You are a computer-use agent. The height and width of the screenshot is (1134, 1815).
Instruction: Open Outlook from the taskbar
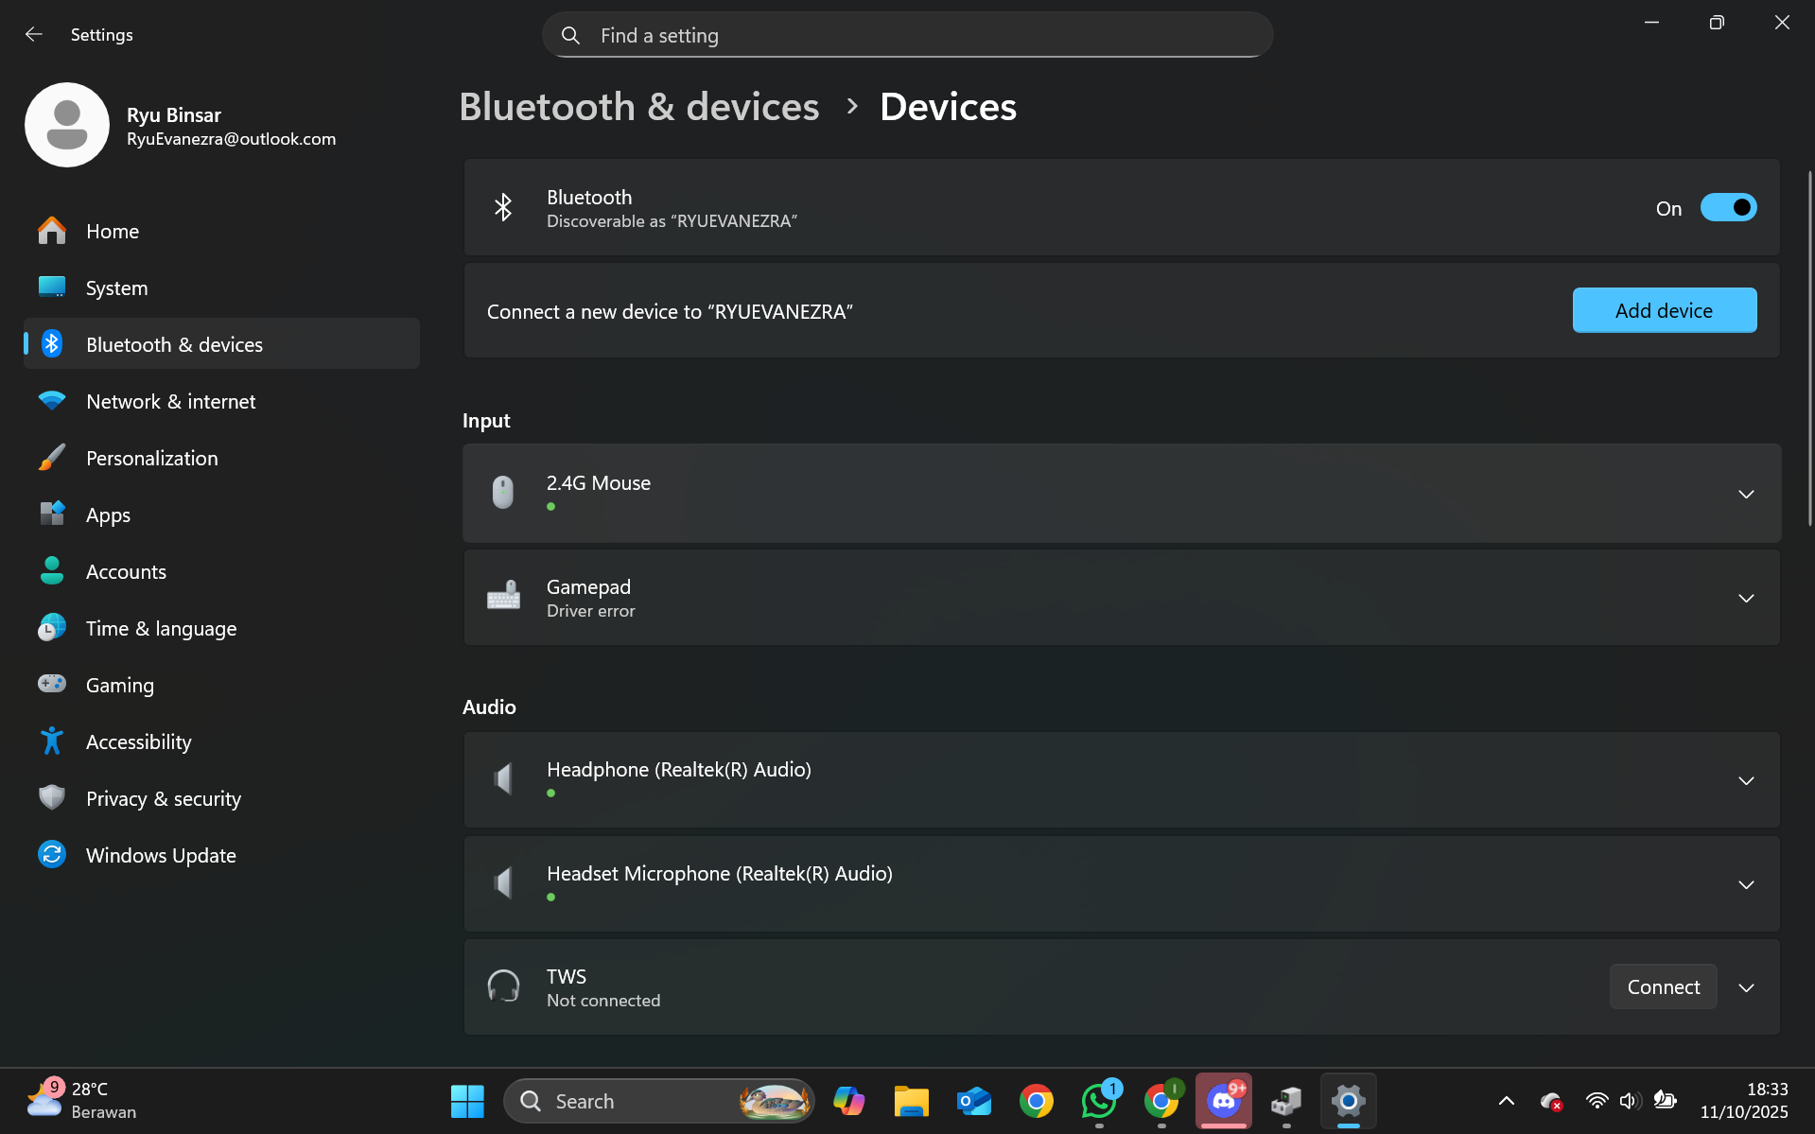point(973,1101)
